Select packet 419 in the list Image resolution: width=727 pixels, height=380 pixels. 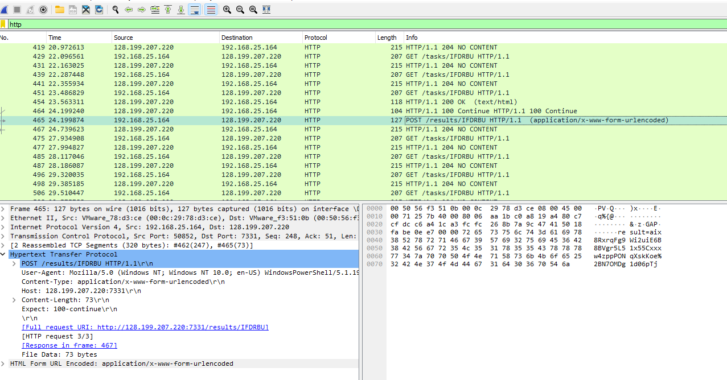[x=363, y=47]
